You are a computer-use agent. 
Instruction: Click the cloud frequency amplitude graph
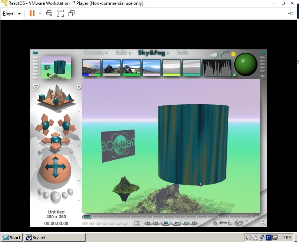tap(216, 68)
